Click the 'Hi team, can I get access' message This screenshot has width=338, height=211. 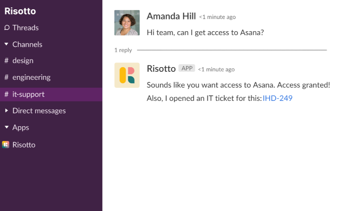(x=205, y=33)
